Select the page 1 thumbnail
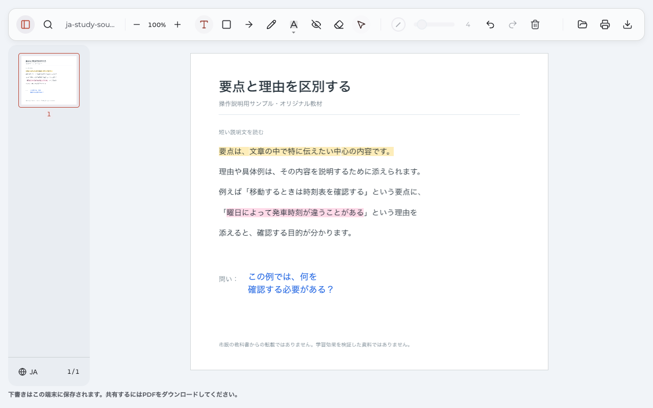Image resolution: width=653 pixels, height=408 pixels. tap(49, 80)
